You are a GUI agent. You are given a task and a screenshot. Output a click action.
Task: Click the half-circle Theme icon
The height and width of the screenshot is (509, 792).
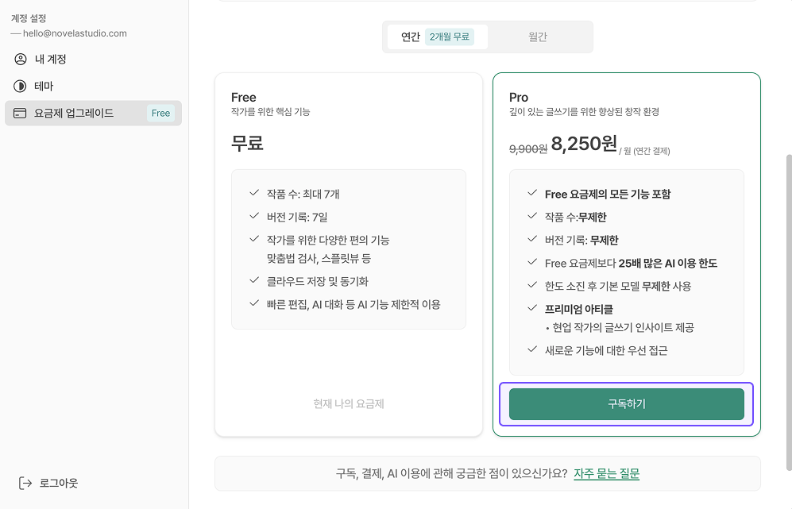[x=20, y=86]
